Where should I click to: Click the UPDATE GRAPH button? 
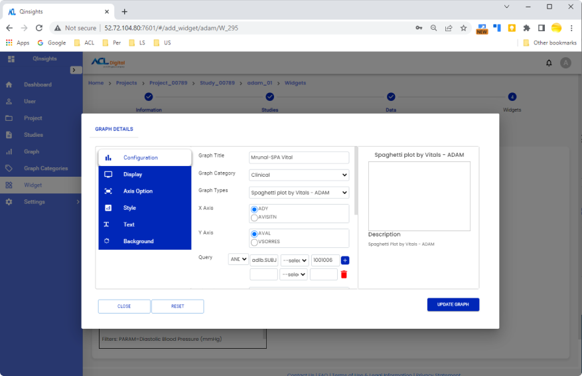click(453, 304)
